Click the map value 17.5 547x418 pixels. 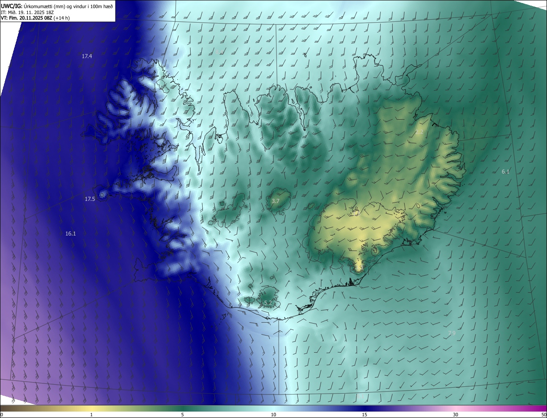coord(90,199)
